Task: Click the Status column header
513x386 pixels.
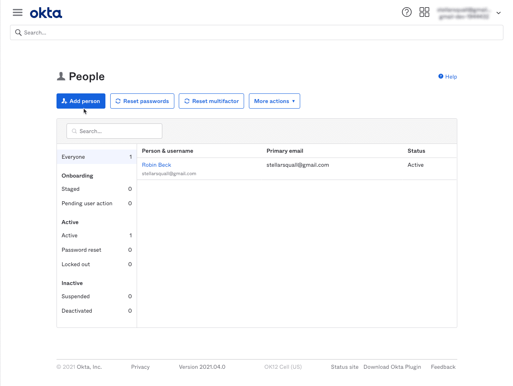Action: click(416, 151)
